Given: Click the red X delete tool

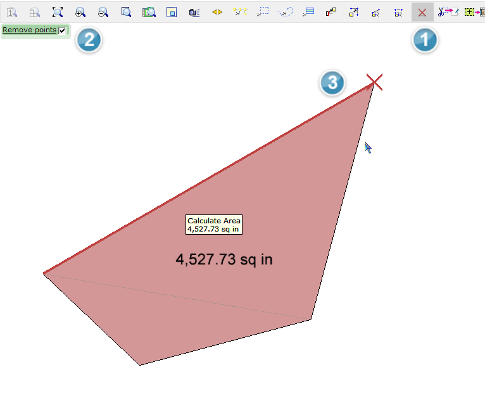Looking at the screenshot, I should 422,13.
